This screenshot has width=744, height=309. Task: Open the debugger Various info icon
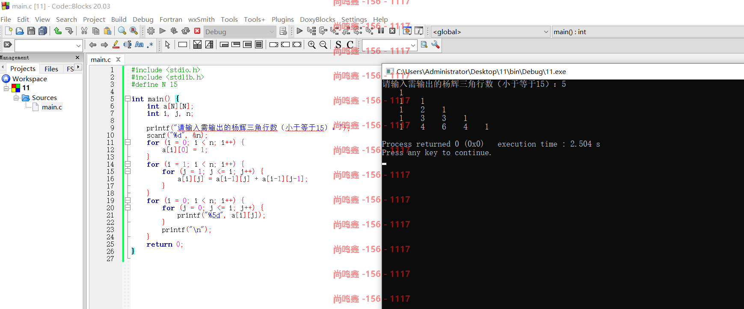click(419, 31)
